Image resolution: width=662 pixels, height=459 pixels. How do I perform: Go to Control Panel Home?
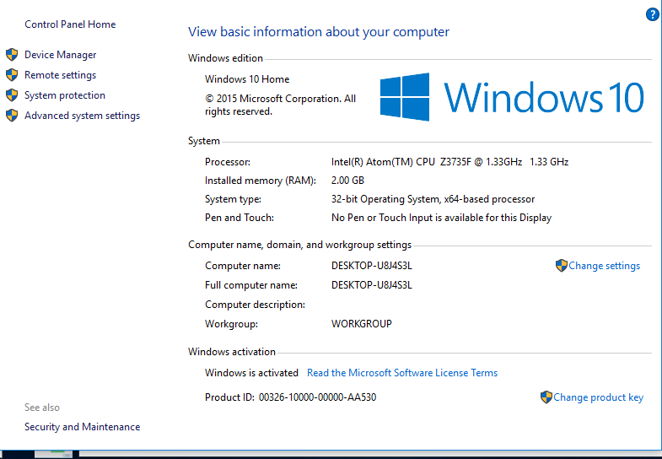click(x=70, y=24)
